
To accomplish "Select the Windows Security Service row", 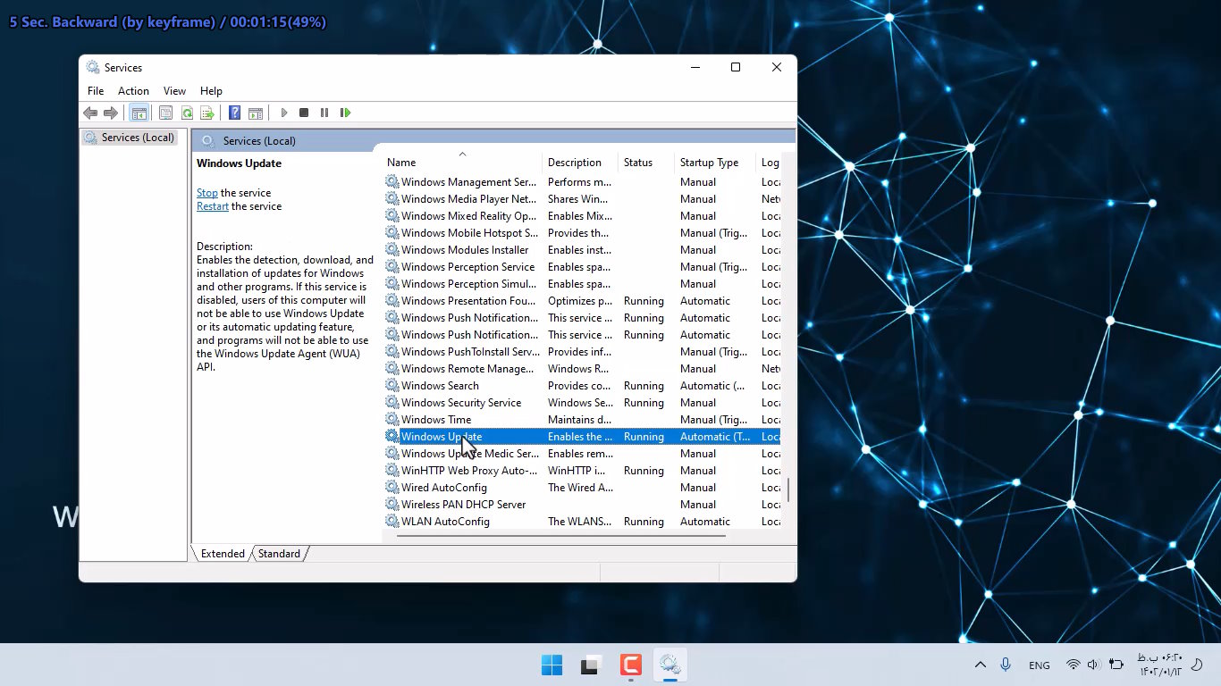I will [x=582, y=403].
